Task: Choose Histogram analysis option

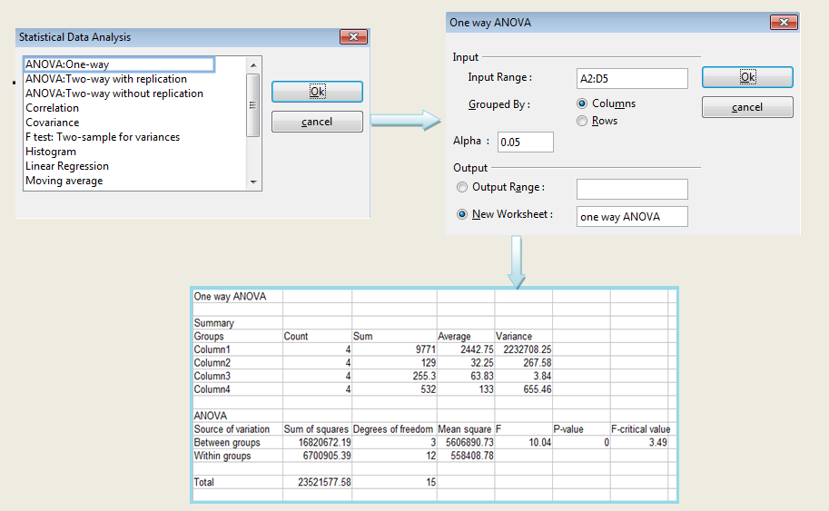Action: pos(51,152)
